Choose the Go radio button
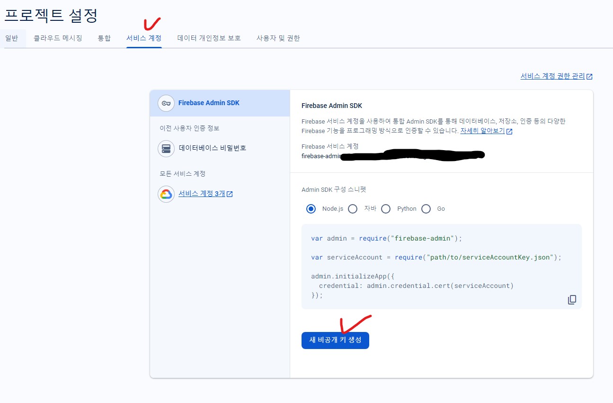The width and height of the screenshot is (613, 403). point(426,209)
